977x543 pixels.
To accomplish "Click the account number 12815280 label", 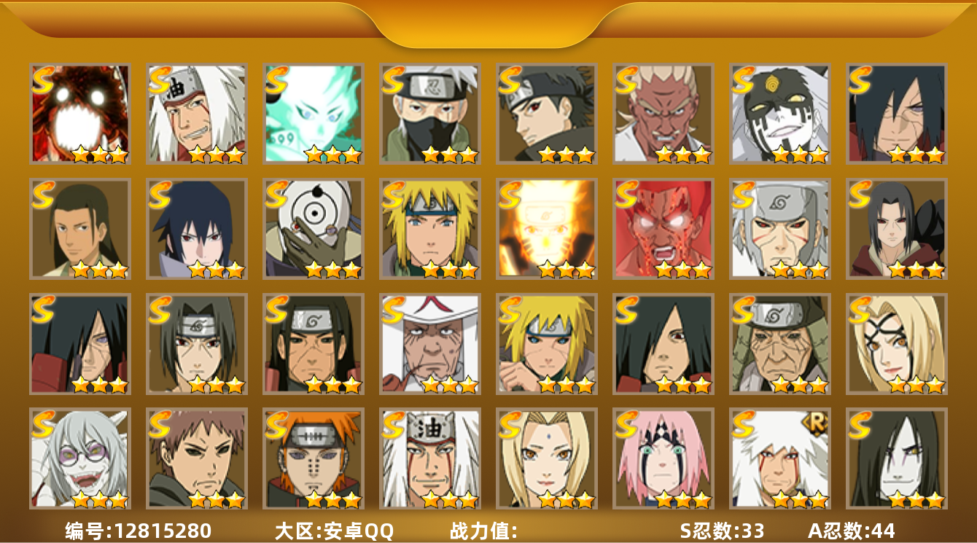I will click(x=139, y=531).
